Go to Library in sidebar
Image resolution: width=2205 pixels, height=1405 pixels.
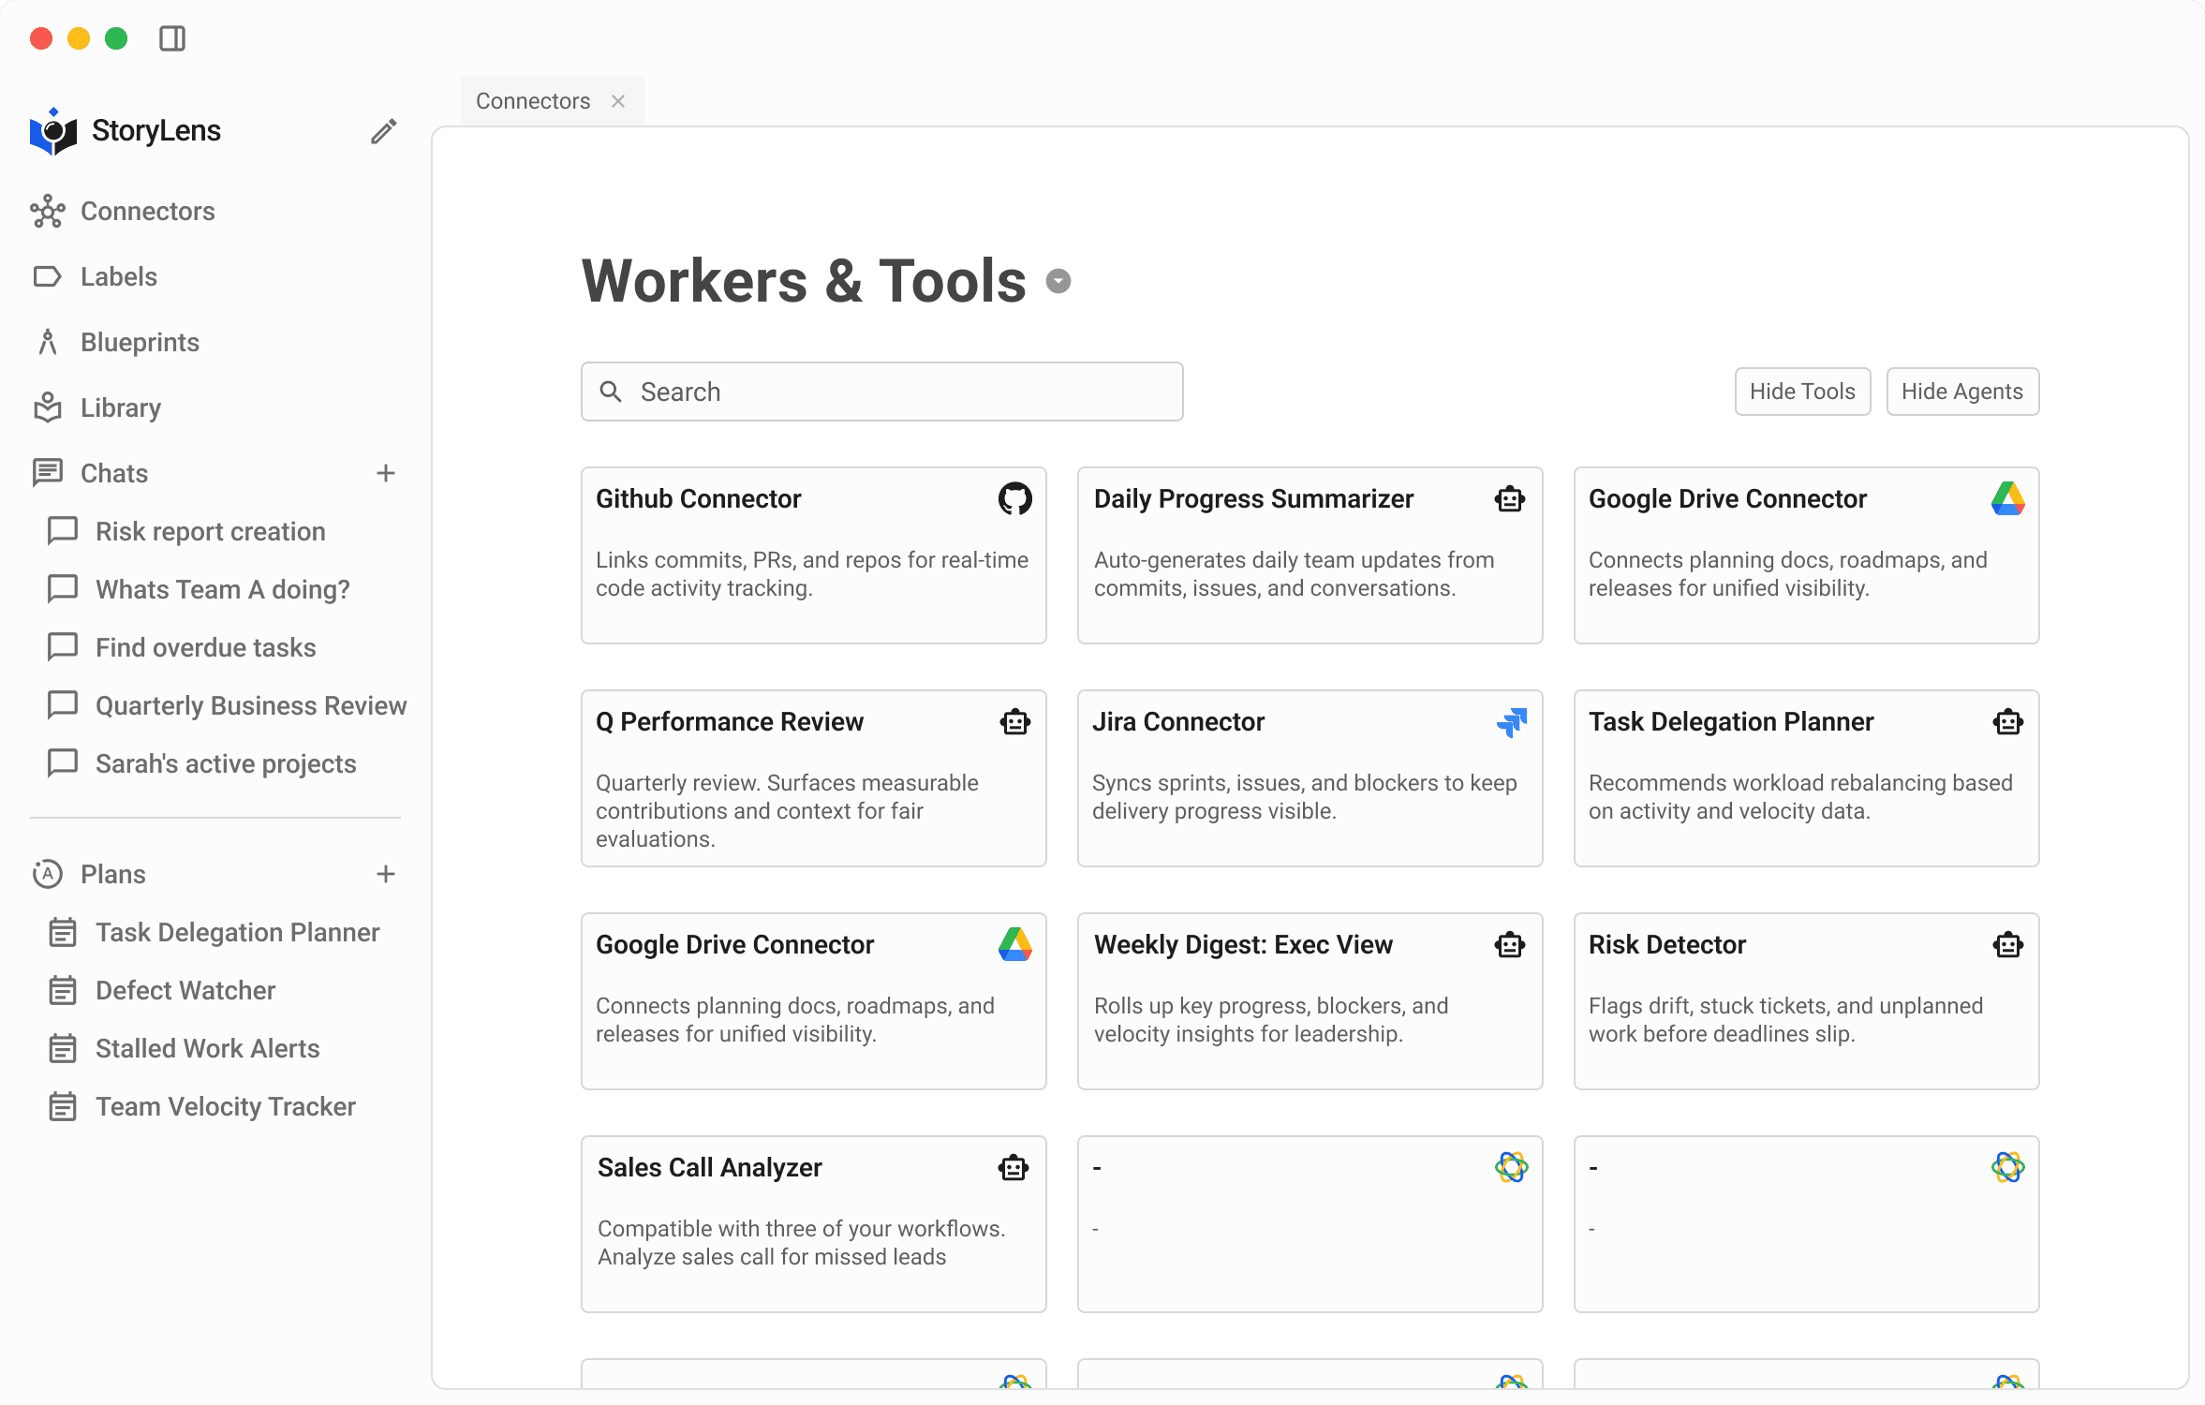tap(120, 408)
